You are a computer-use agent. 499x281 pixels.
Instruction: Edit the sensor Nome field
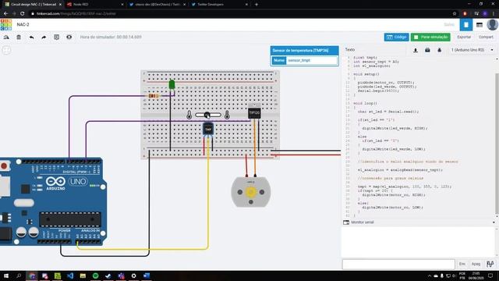point(312,61)
